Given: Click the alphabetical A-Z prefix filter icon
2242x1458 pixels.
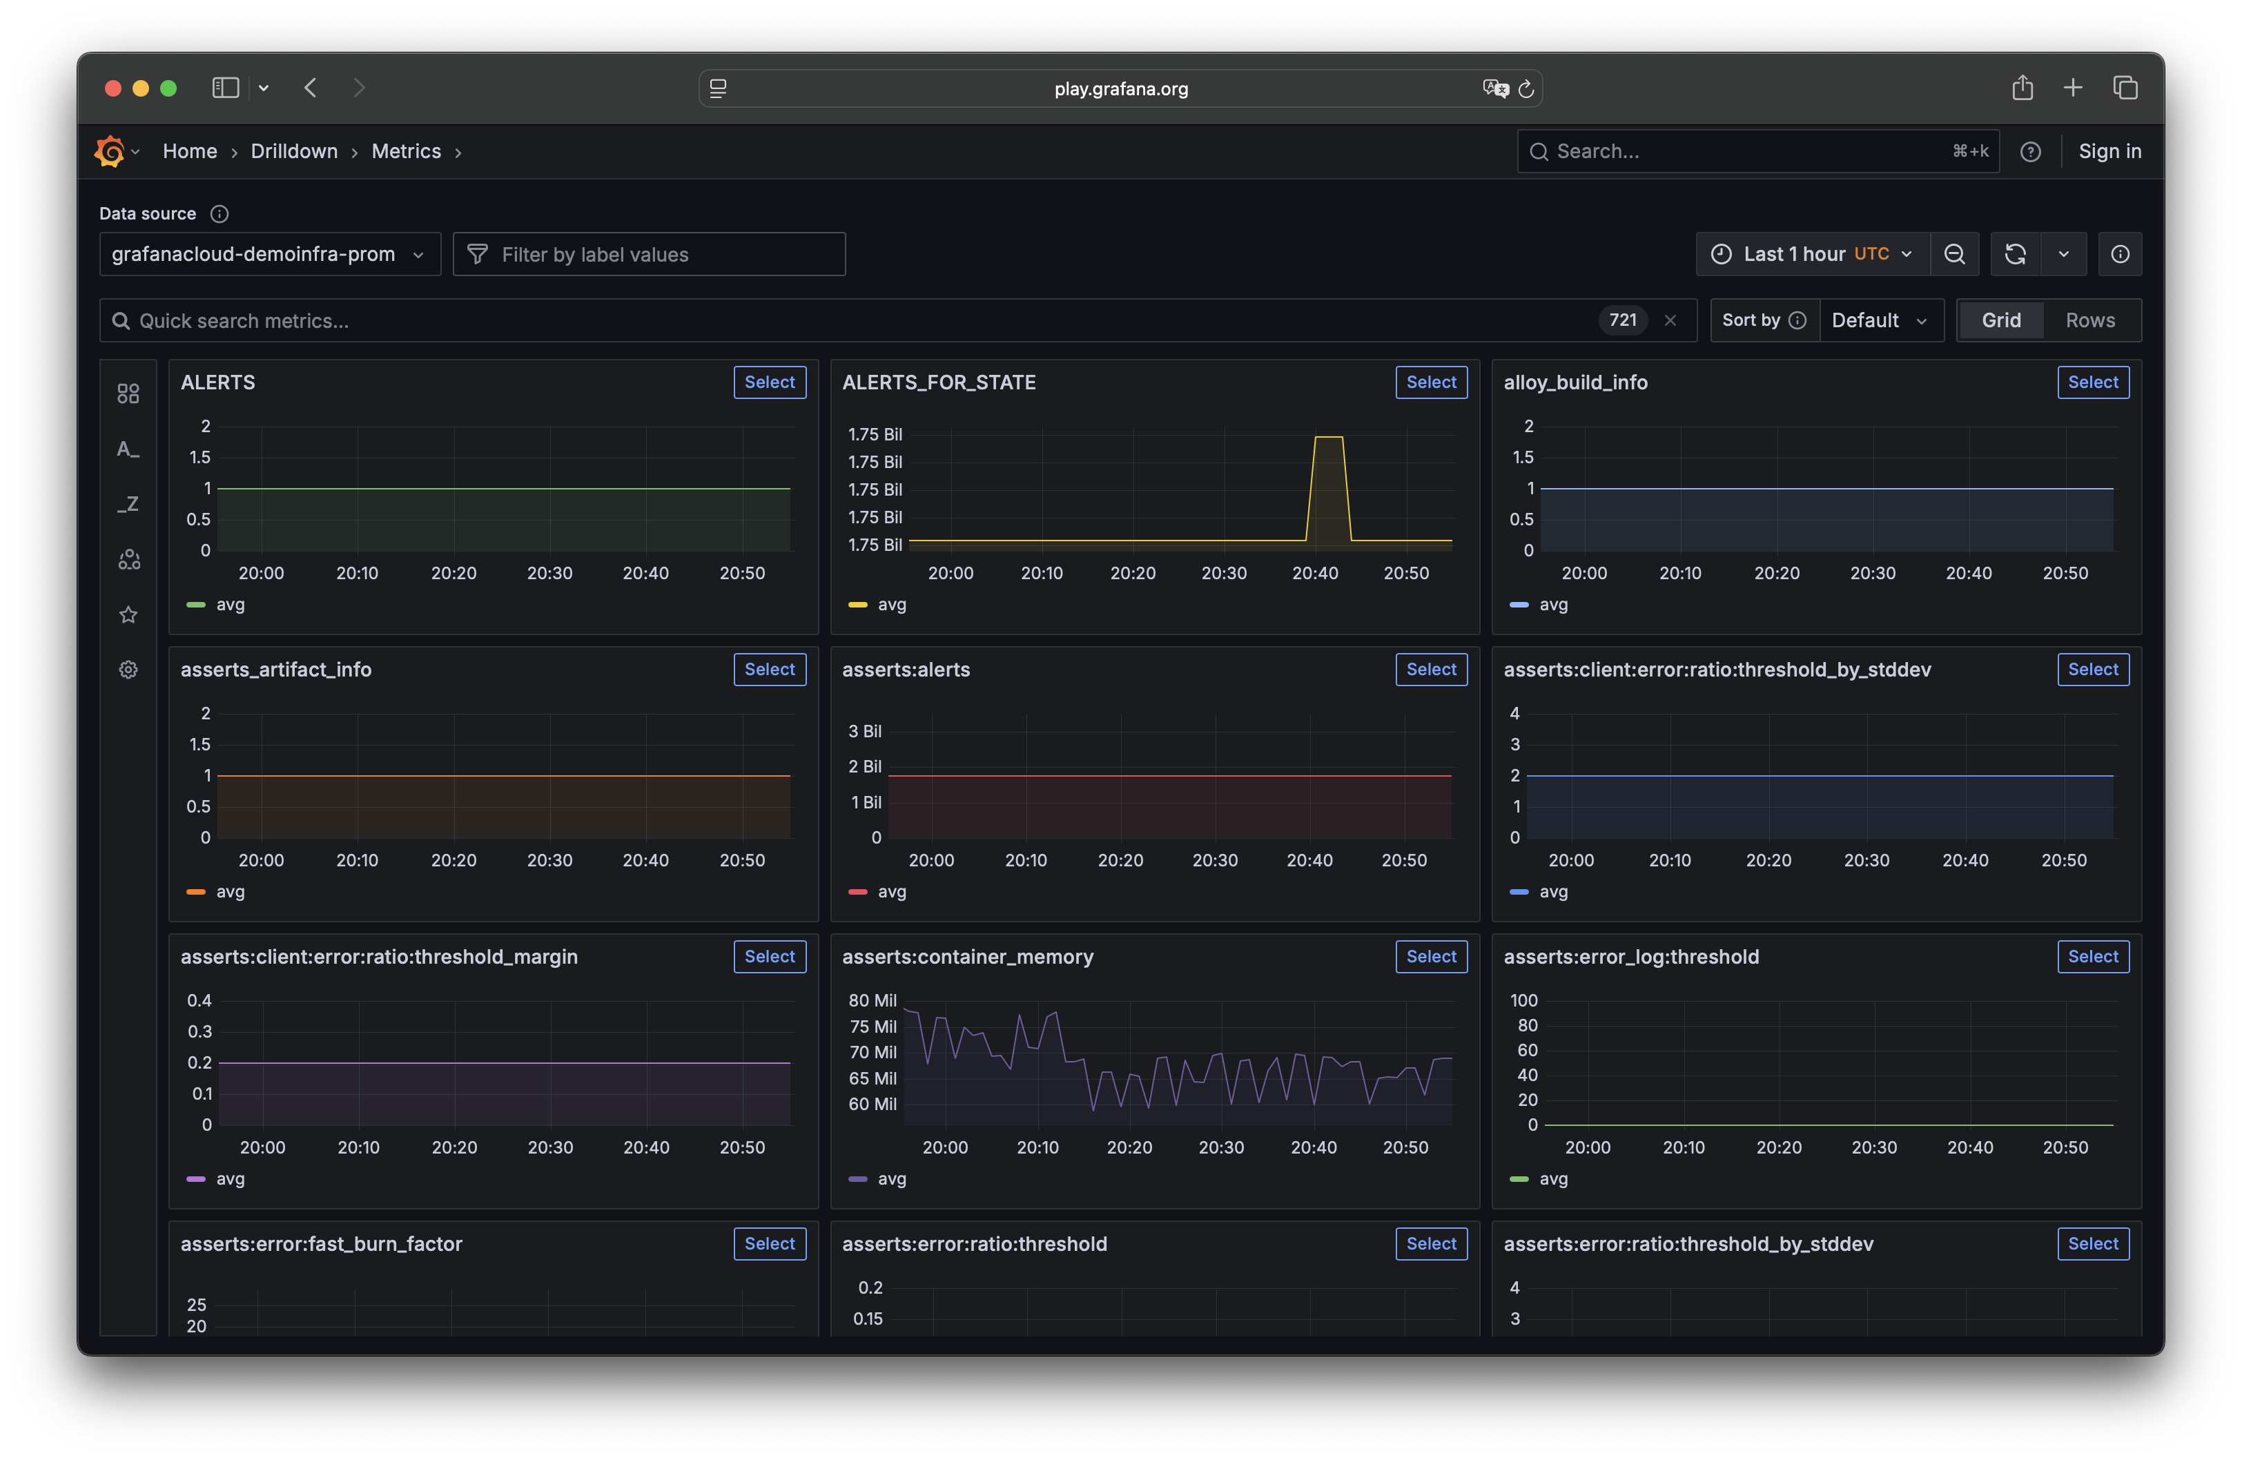Looking at the screenshot, I should click(128, 449).
